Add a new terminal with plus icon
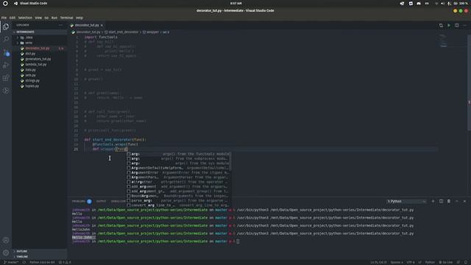 click(x=433, y=201)
